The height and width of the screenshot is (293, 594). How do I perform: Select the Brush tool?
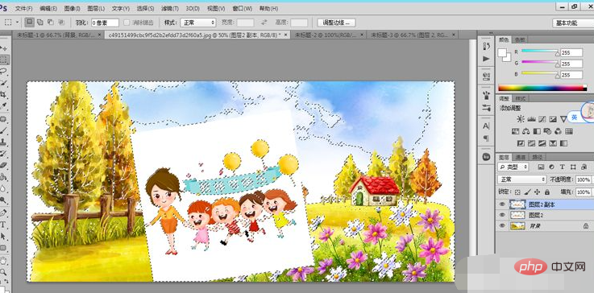coord(4,130)
